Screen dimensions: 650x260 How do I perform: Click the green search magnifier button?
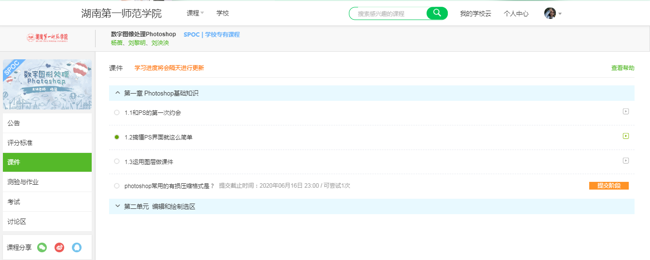pos(437,14)
